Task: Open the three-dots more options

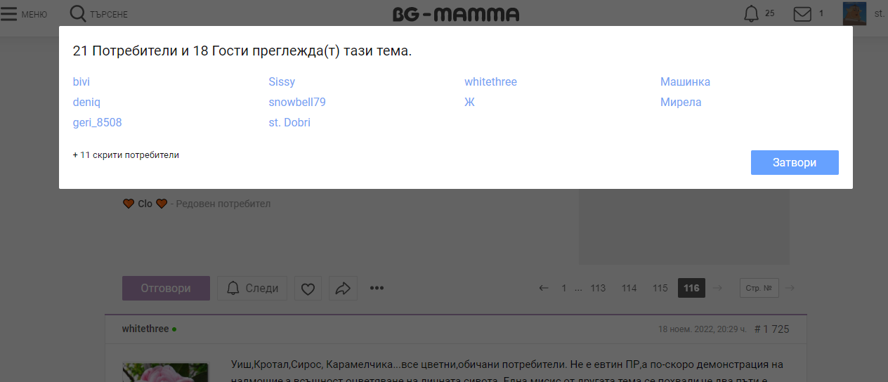Action: tap(377, 288)
